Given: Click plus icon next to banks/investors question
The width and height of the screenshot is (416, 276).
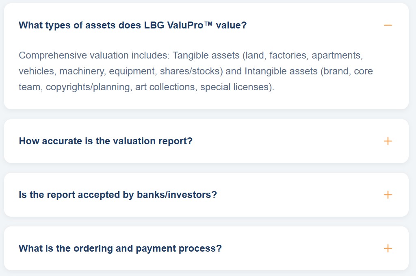Looking at the screenshot, I should (388, 195).
